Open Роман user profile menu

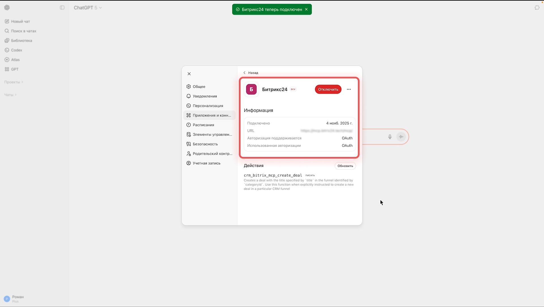click(x=14, y=299)
